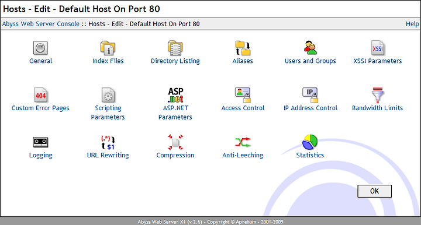Click the Scripting Parameters gear document icon
The width and height of the screenshot is (421, 225).
tap(108, 95)
